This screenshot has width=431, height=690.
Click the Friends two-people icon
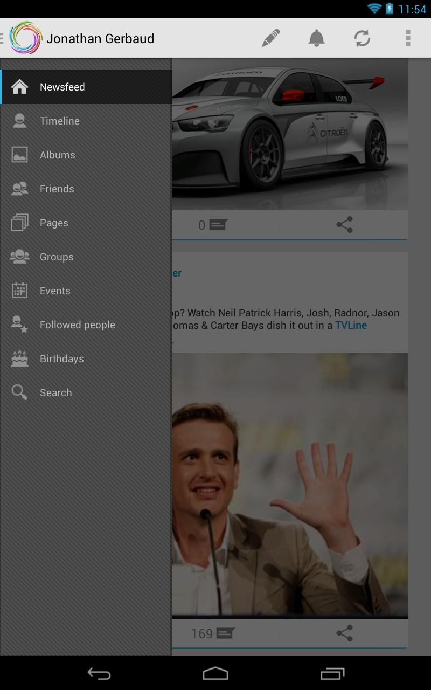click(x=20, y=189)
